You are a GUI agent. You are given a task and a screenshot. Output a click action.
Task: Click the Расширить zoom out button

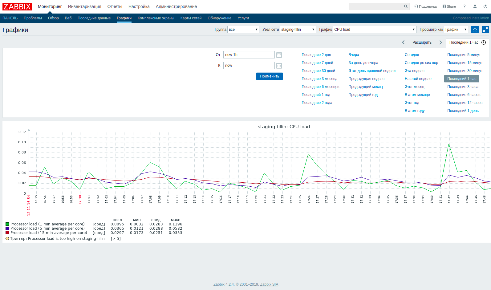[422, 42]
